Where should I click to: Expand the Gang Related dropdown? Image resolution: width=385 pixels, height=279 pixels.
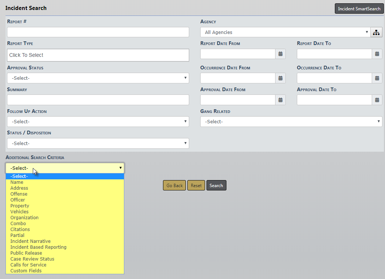291,121
